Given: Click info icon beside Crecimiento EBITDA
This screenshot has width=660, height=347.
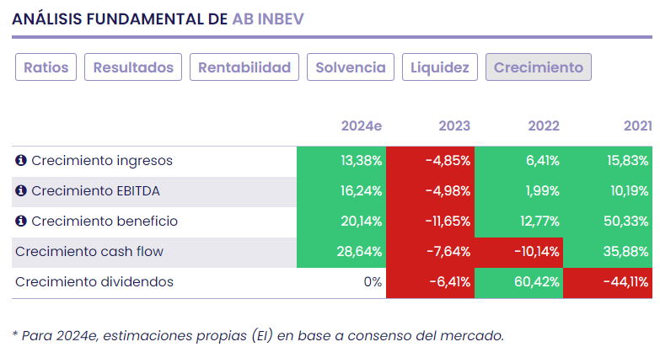Looking at the screenshot, I should 21,191.
